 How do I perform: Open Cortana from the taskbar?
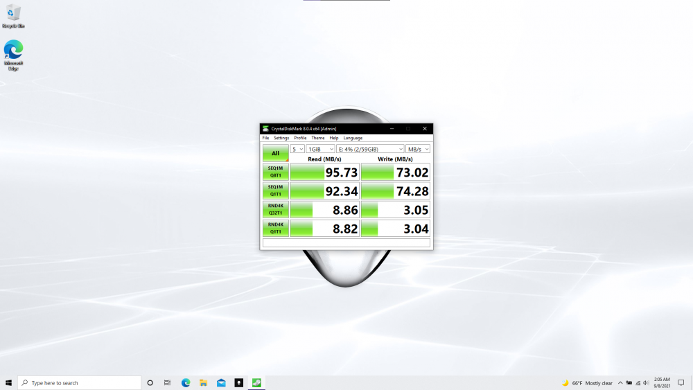point(150,383)
